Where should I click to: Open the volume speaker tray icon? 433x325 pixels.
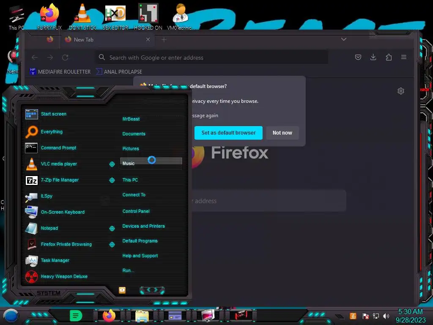pyautogui.click(x=386, y=316)
